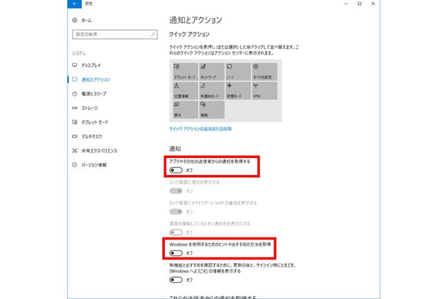
Task: Open マルチタスク sidebar page
Action: click(x=91, y=137)
